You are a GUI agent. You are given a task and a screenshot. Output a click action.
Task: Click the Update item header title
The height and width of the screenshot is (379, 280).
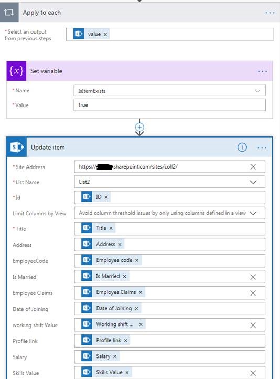click(x=48, y=147)
